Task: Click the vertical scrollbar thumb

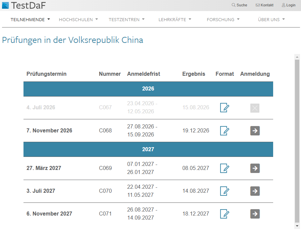Action: click(x=297, y=141)
